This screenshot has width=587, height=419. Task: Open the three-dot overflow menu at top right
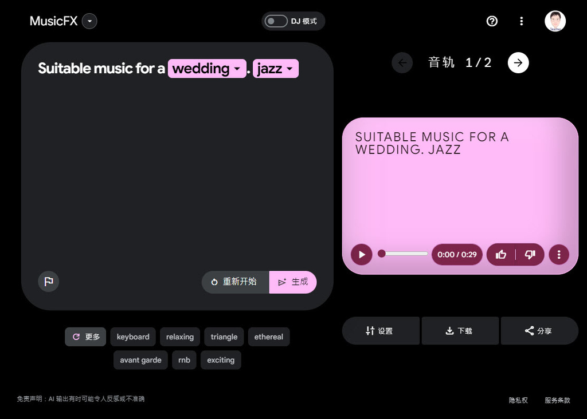point(522,21)
